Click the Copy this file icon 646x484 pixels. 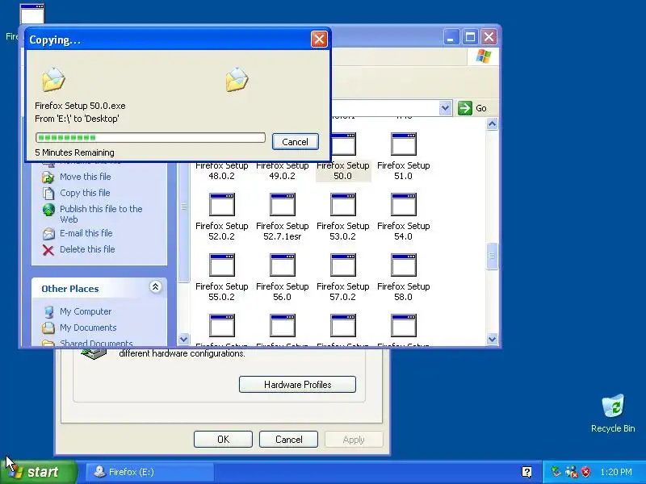pos(48,193)
